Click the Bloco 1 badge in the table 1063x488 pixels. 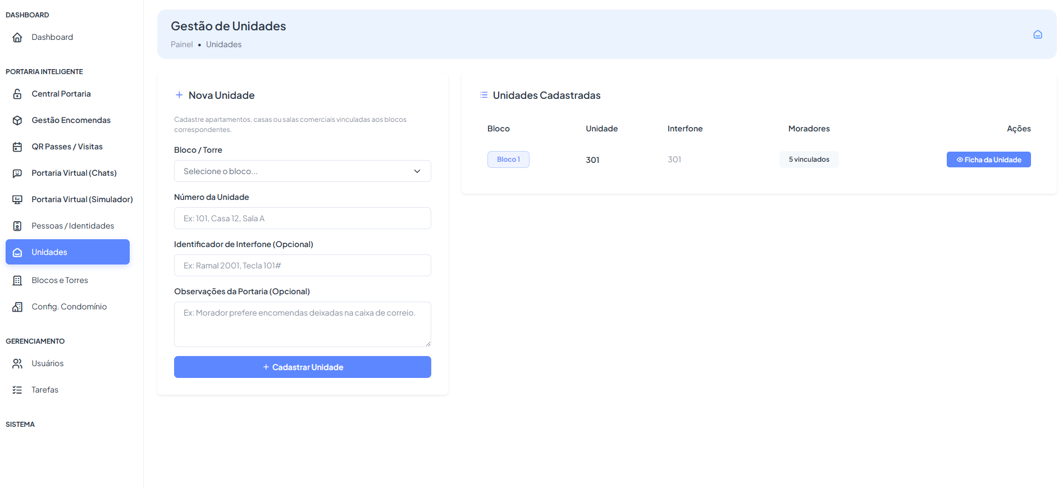pyautogui.click(x=508, y=159)
